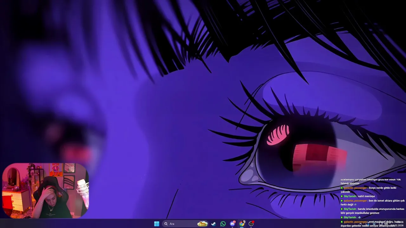Select chat line "ben de ismet aktara gittim çok"
Screen dimensions: 406x228
pyautogui.click(x=387, y=200)
